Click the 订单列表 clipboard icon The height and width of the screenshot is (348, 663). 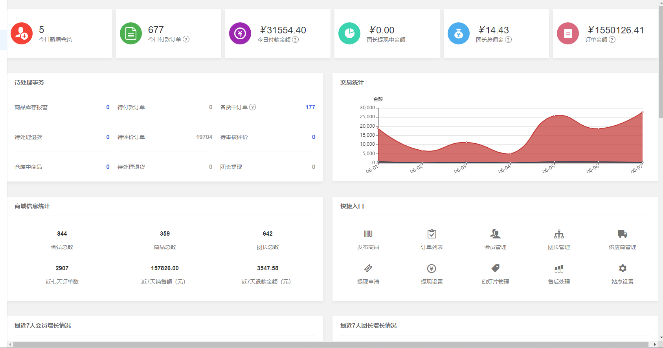[432, 234]
